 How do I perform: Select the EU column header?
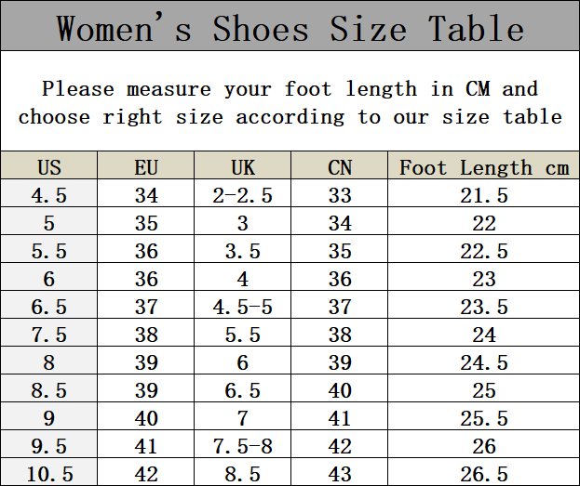click(x=146, y=168)
